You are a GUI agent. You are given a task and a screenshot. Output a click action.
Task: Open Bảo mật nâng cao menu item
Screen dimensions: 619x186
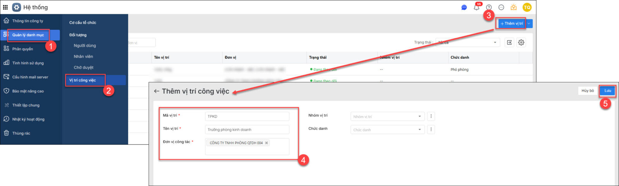click(x=28, y=91)
